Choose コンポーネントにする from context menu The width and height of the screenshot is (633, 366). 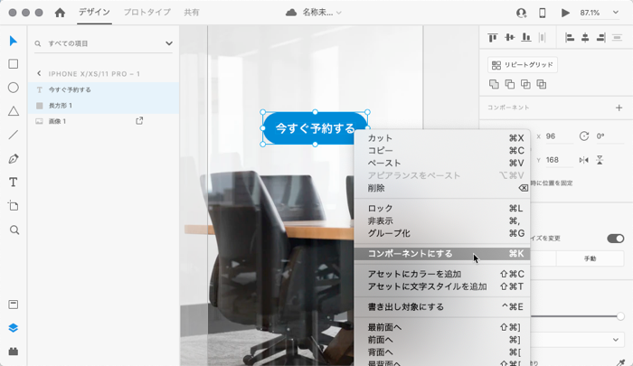tap(442, 253)
